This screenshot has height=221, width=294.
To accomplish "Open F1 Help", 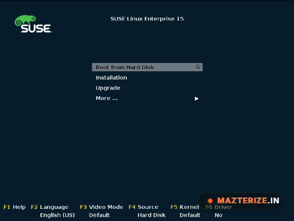I will (14, 207).
